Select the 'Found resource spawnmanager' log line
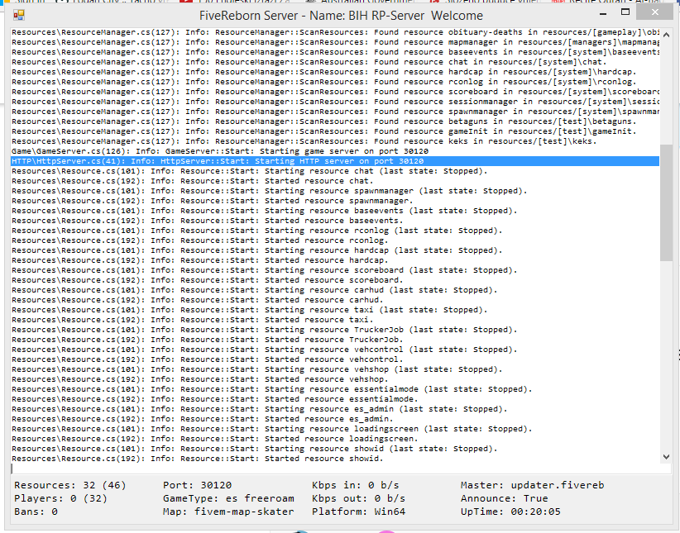 tap(335, 112)
